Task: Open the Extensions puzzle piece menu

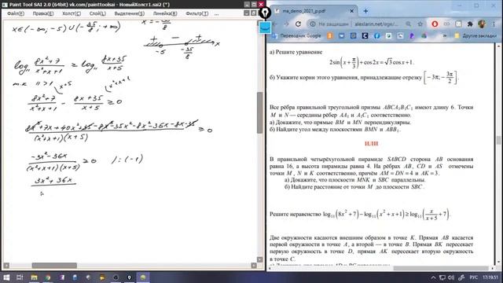Action: point(470,24)
